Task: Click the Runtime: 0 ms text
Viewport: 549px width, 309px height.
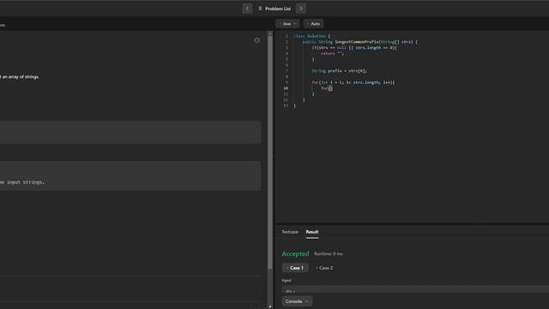Action: 329,254
